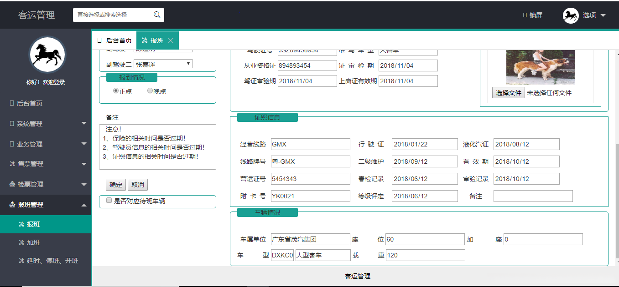This screenshot has height=287, width=619.
Task: Open the 选项 dropdown menu
Action: point(594,15)
